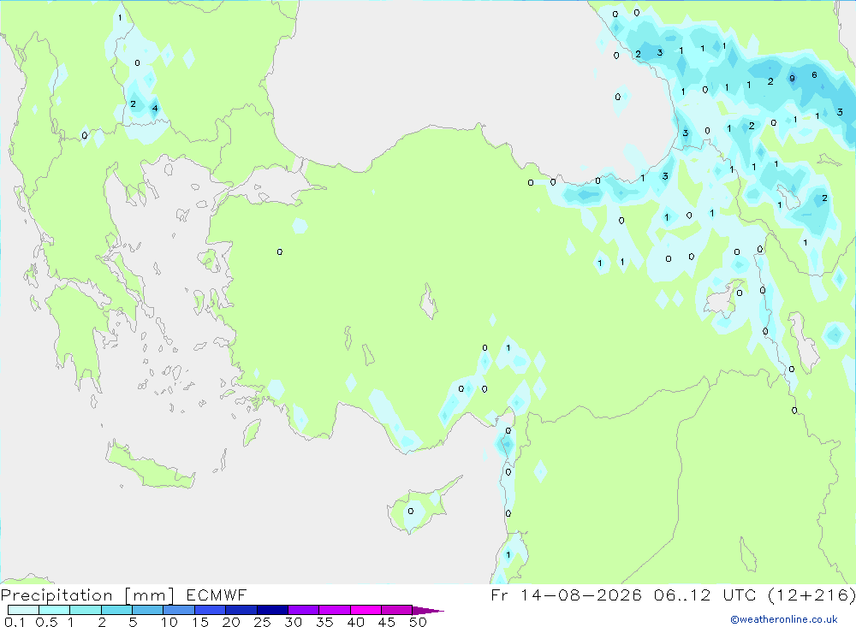Pick the 5 to 10 mm legend swatch

[x=147, y=610]
